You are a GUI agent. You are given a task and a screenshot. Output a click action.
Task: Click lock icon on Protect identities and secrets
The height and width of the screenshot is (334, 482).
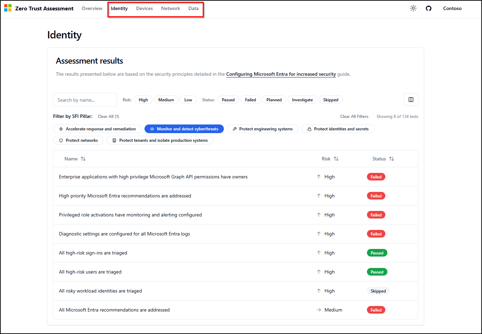pos(309,129)
